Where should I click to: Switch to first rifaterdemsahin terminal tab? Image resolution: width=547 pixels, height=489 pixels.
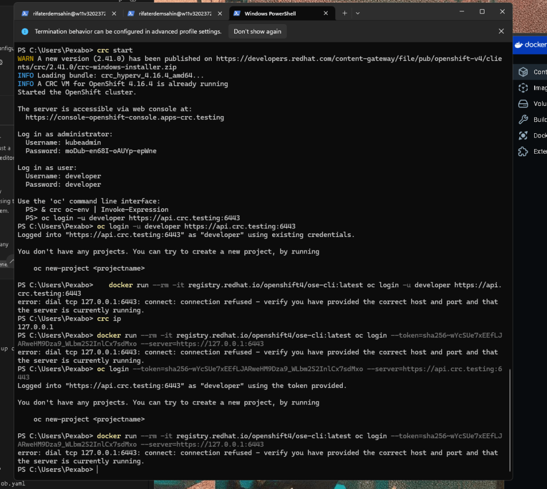coord(69,13)
